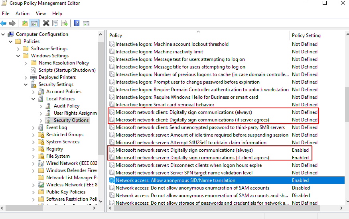Expand the Software Settings node
The width and height of the screenshot is (349, 219).
pyautogui.click(x=18, y=49)
